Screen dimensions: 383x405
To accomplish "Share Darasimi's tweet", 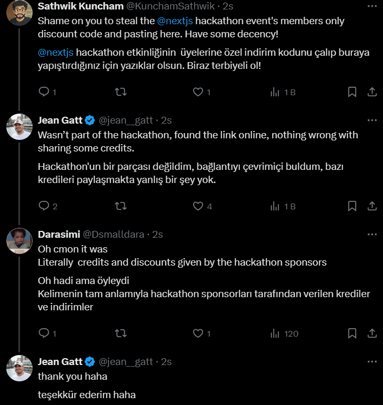I will pos(372,333).
